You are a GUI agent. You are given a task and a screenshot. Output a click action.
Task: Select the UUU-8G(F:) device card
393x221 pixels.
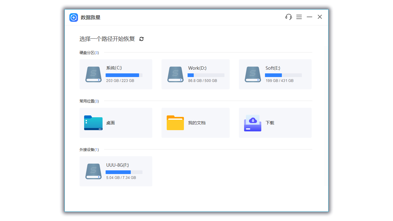pyautogui.click(x=116, y=171)
